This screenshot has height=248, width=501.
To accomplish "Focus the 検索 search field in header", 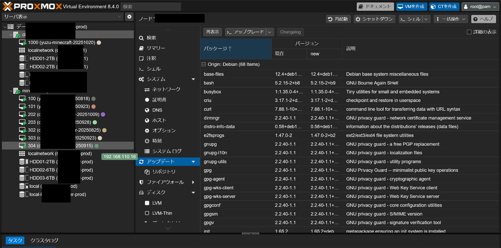I will click(151, 6).
